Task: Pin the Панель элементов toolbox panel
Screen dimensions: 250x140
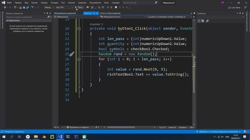Action: click(47, 13)
